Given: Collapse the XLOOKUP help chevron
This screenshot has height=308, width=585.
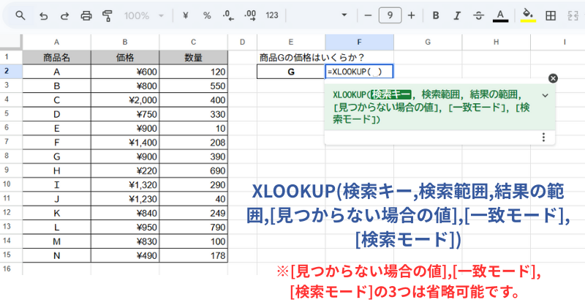Looking at the screenshot, I should tap(545, 95).
